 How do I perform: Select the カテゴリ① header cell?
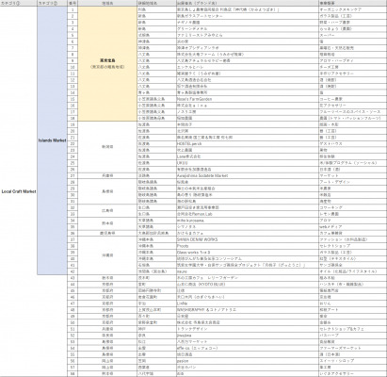pos(19,3)
